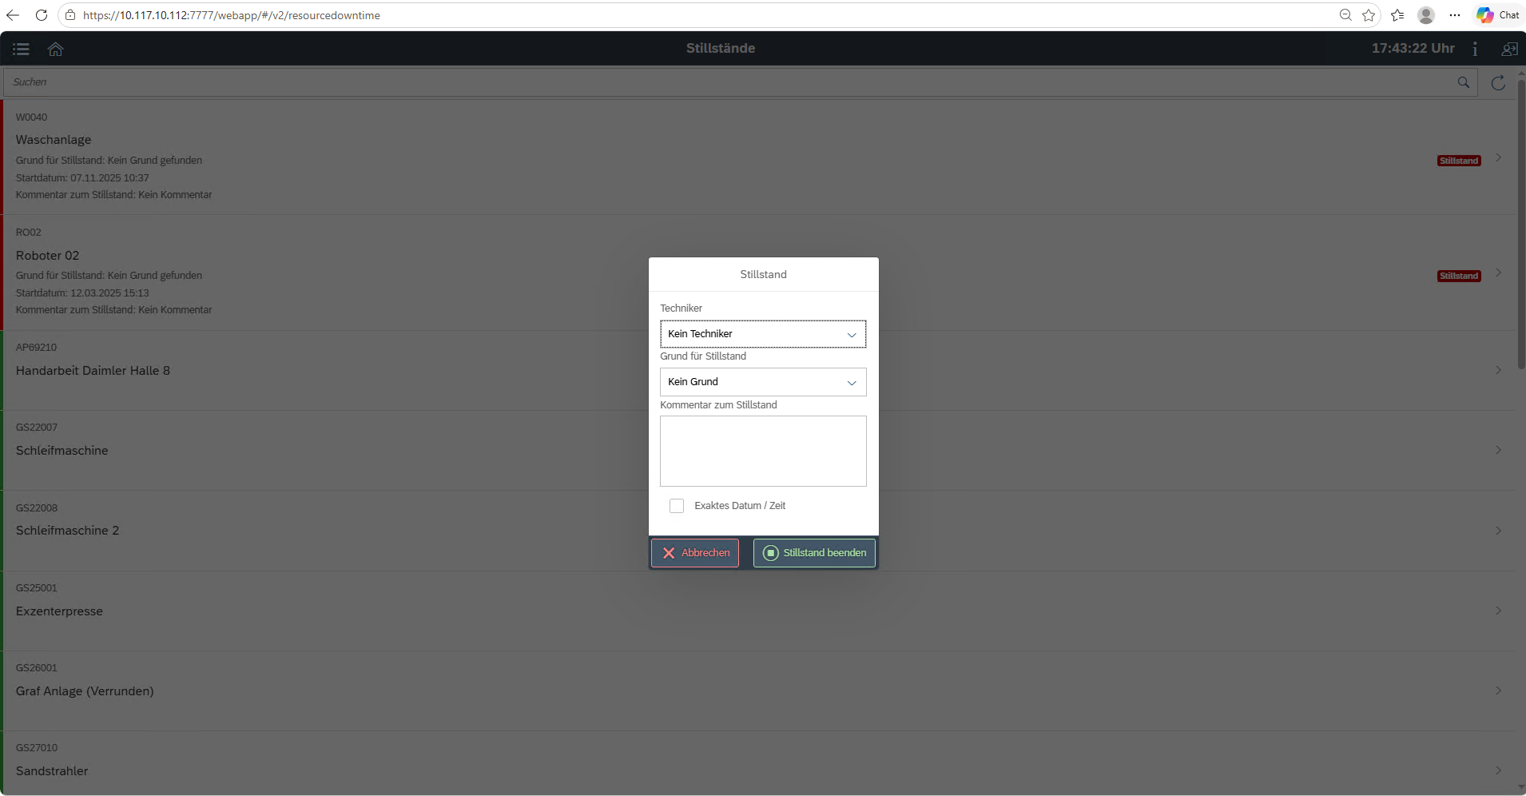The width and height of the screenshot is (1526, 796).
Task: Click the browser address bar URL
Action: tap(232, 15)
